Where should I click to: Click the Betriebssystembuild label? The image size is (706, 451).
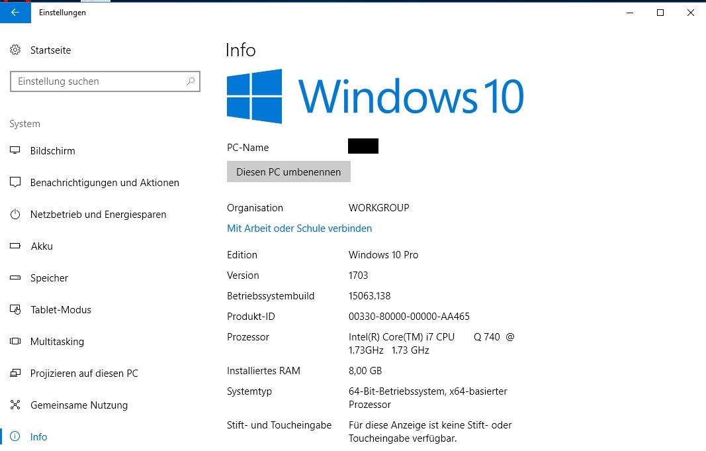(271, 296)
